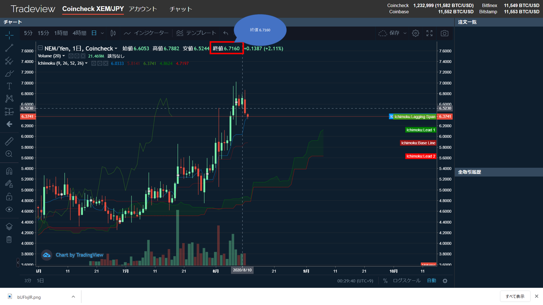Hide the Ichimoku indicator eye toggle
Viewport: 543px width, 305px height.
tap(94, 63)
